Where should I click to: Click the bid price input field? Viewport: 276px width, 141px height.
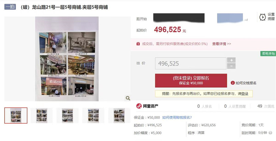[191, 63]
